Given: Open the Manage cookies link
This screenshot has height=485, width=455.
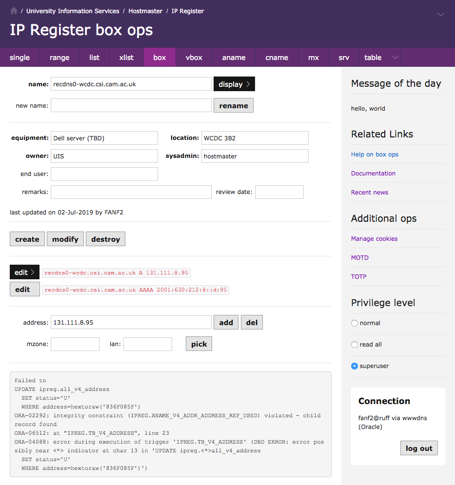Looking at the screenshot, I should tap(374, 239).
